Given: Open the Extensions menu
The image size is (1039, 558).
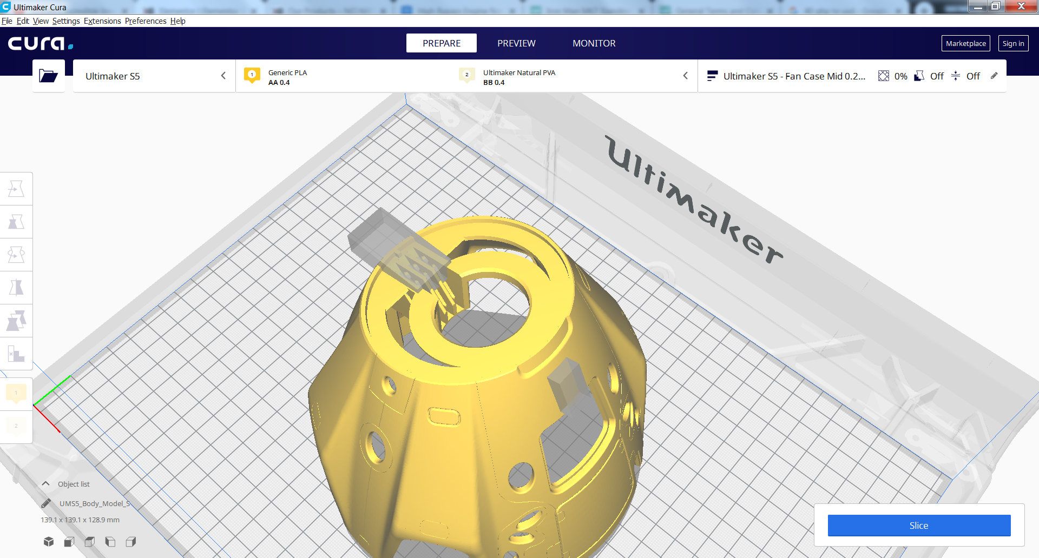Looking at the screenshot, I should [x=102, y=21].
